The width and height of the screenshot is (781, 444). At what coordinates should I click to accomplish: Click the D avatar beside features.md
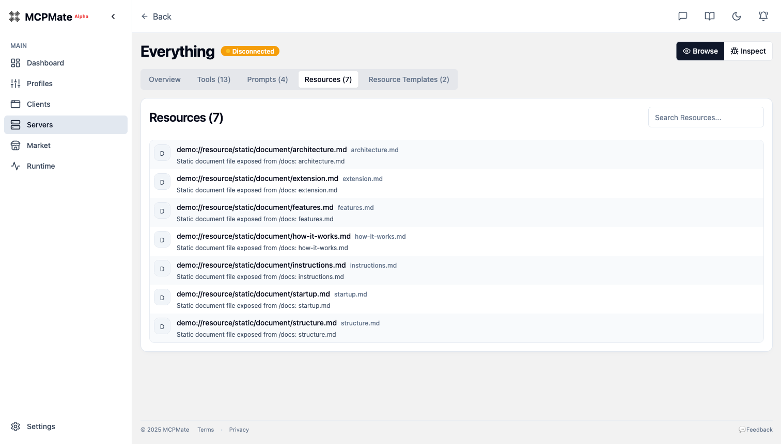[x=162, y=211]
